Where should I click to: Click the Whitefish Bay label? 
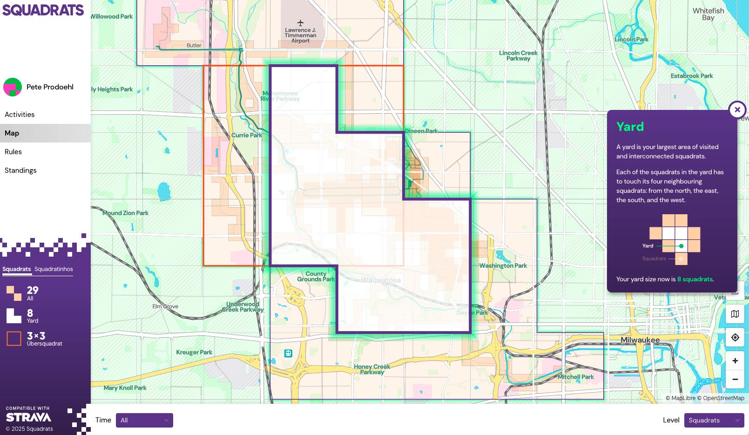(x=708, y=14)
